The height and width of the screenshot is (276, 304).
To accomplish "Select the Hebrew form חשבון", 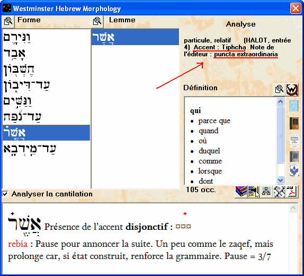I will click(19, 70).
